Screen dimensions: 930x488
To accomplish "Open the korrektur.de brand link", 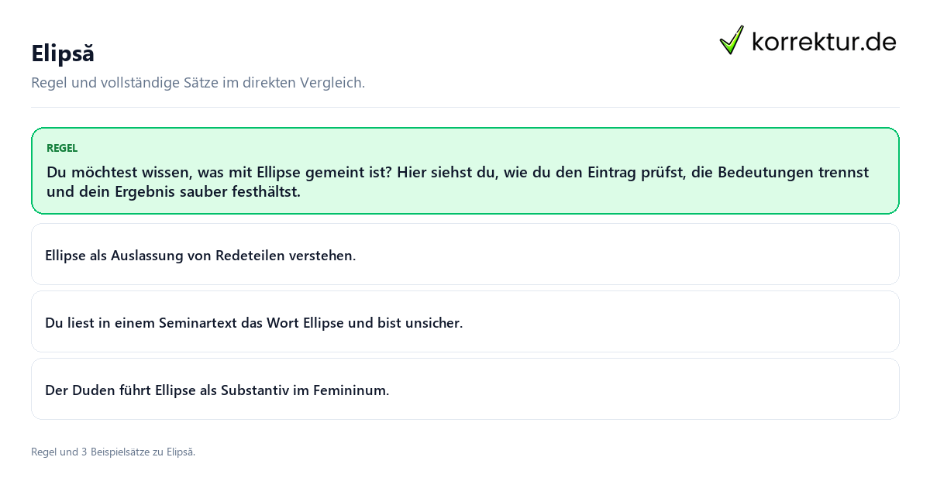I will pyautogui.click(x=808, y=40).
